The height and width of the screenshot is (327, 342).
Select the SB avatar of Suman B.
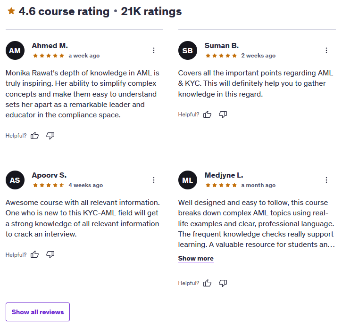188,50
